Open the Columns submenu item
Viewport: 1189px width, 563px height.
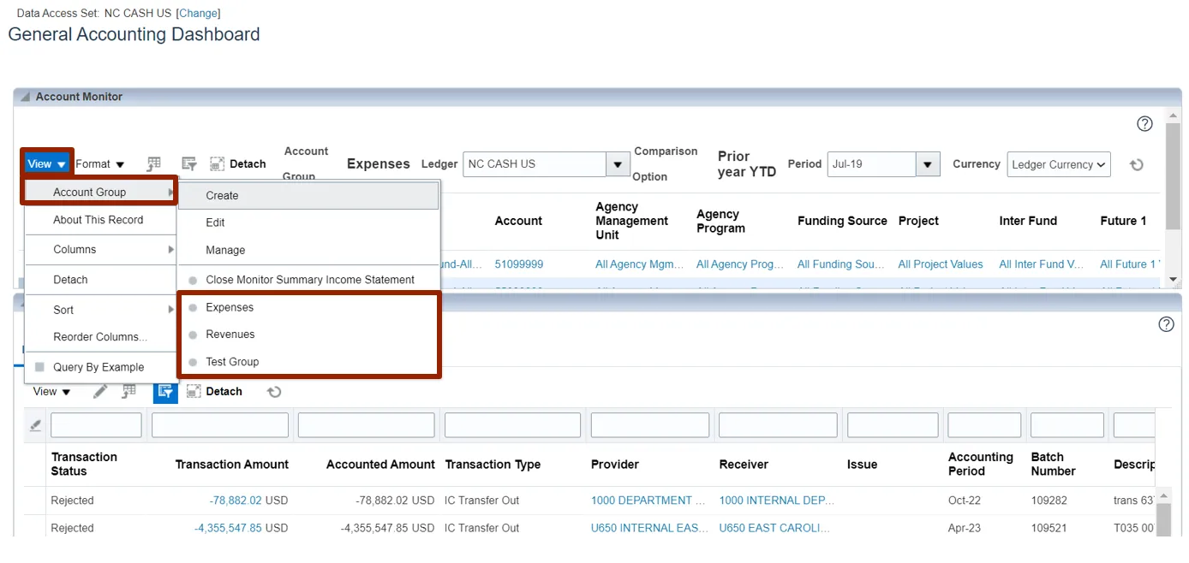[75, 250]
